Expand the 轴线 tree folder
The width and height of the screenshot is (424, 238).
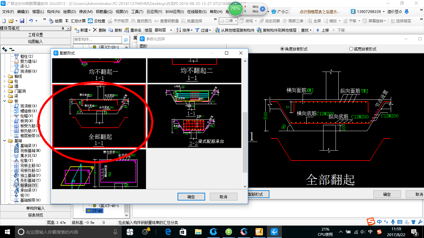click(x=4, y=76)
